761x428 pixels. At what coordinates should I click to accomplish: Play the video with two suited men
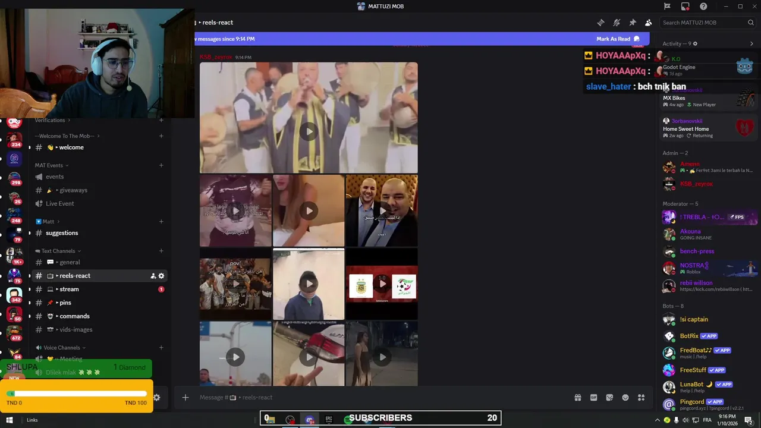pyautogui.click(x=382, y=210)
